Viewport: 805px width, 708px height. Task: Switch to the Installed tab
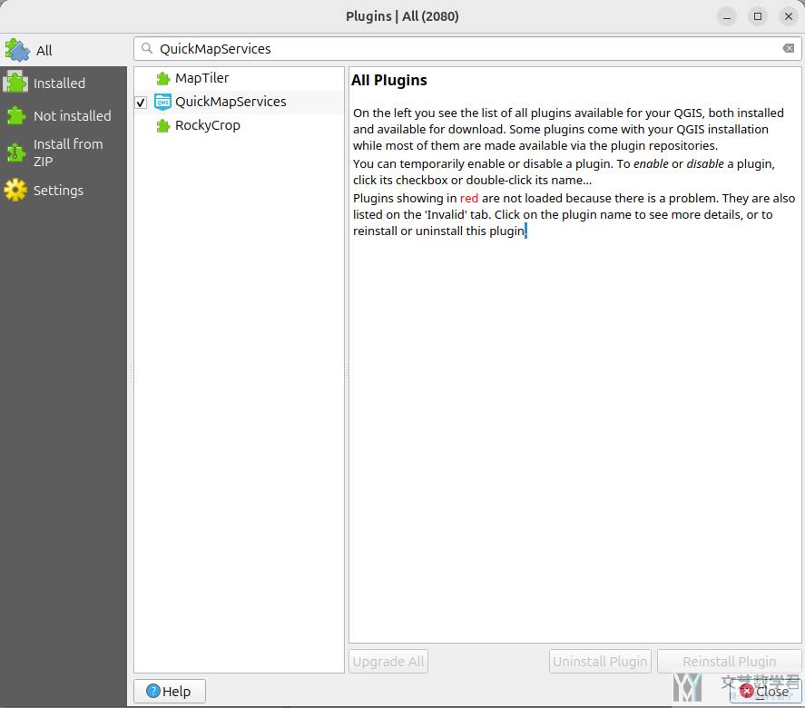pos(59,83)
